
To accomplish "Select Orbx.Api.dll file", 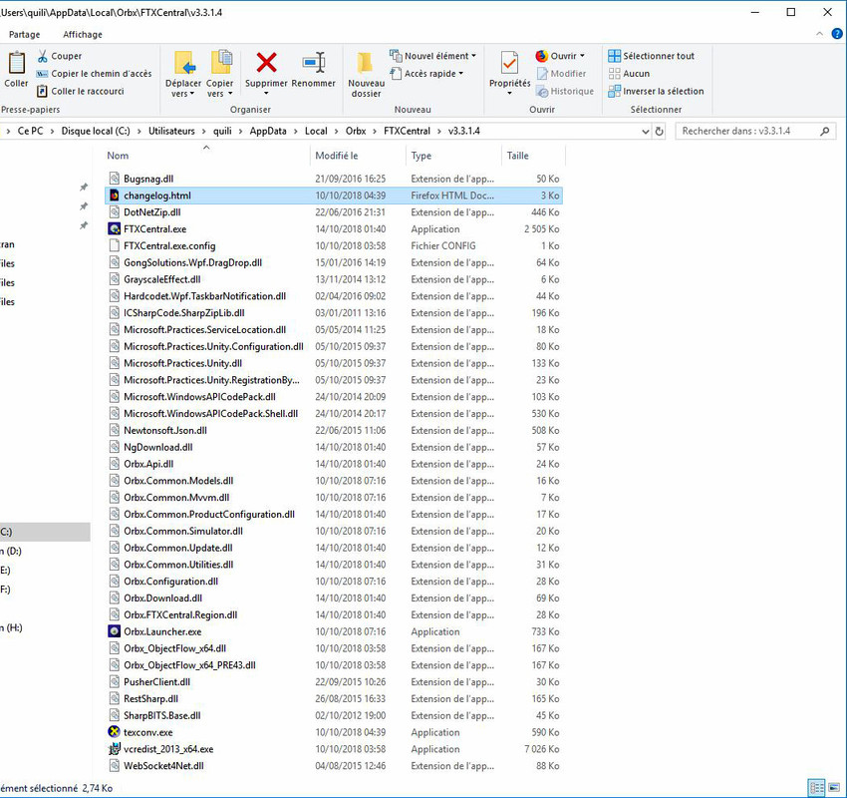I will (148, 464).
